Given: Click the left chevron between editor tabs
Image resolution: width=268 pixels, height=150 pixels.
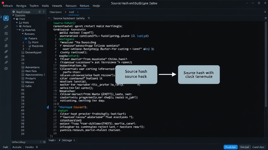Looking at the screenshot, I should 65,12.
